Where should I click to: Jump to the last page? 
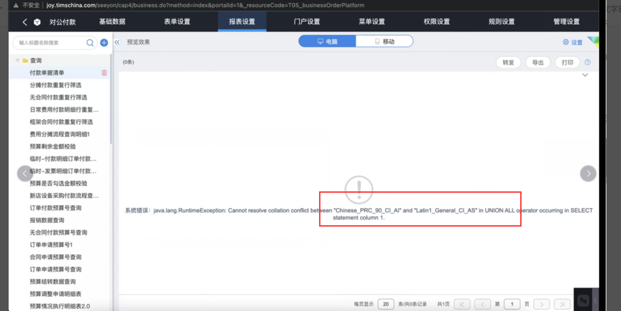tap(562, 304)
